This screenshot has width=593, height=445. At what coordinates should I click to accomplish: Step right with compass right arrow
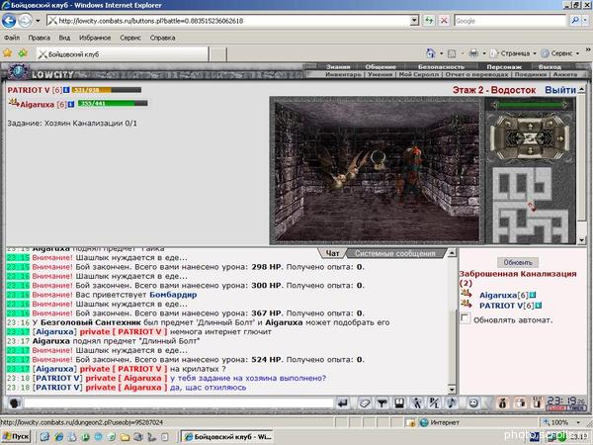click(x=561, y=138)
